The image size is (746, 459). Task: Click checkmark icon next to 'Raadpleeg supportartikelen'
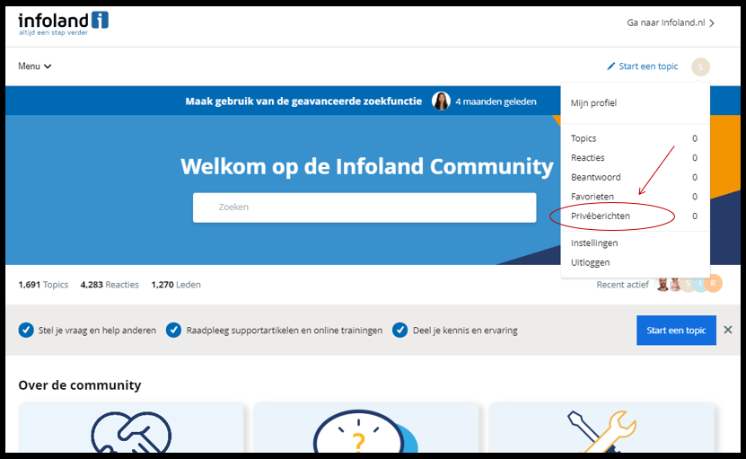click(173, 330)
